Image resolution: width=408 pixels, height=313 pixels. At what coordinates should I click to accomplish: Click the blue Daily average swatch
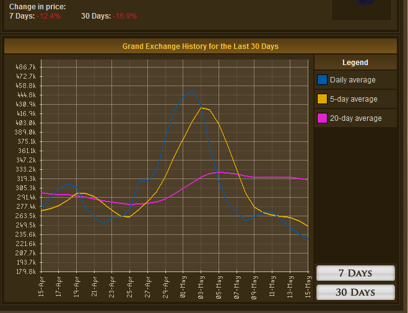click(322, 80)
